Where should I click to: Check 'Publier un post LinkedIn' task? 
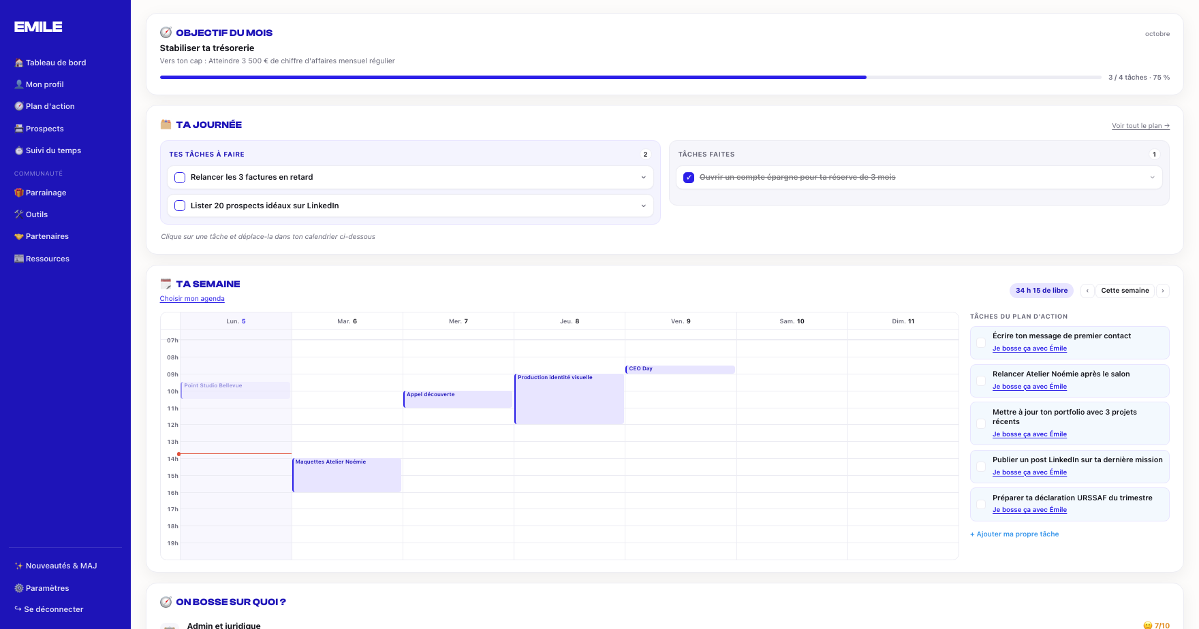click(981, 466)
